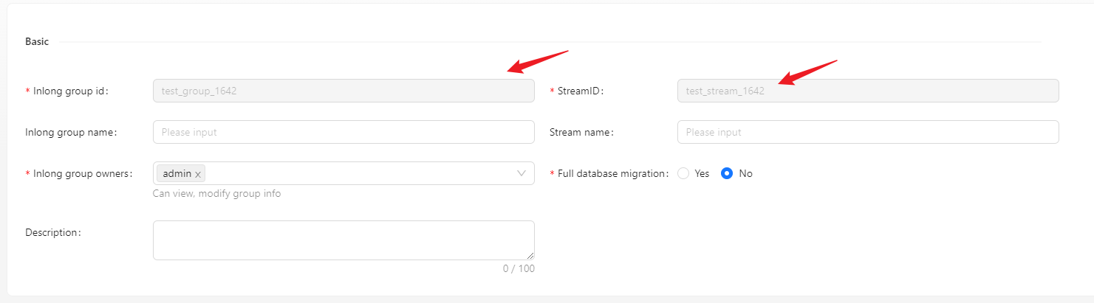This screenshot has width=1094, height=303.
Task: Click the disabled StreamID field
Action: tap(868, 91)
